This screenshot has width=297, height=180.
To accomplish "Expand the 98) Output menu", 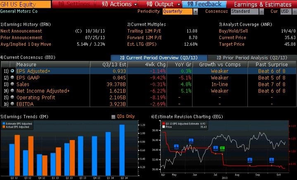I will pos(163,4).
